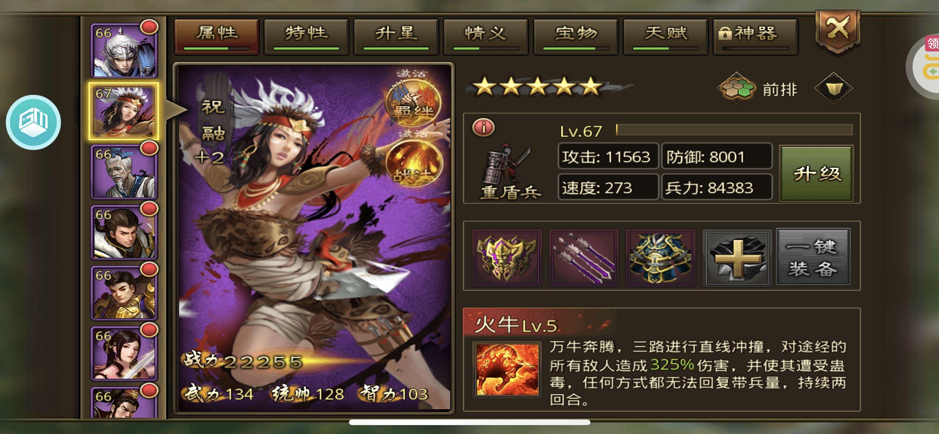
Task: Click the green 升级 level-up button
Action: click(x=816, y=173)
